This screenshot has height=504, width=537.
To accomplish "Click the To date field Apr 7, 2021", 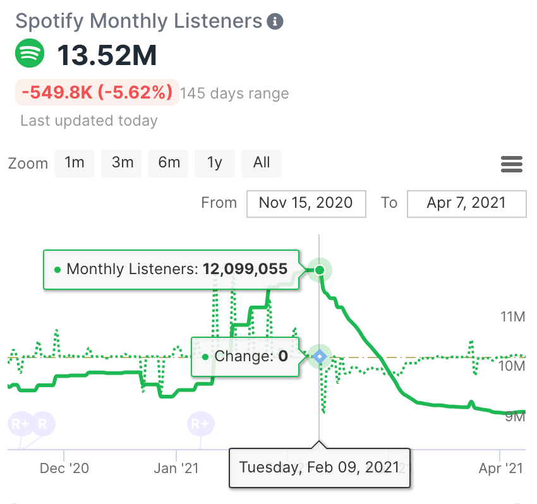I will pyautogui.click(x=466, y=203).
